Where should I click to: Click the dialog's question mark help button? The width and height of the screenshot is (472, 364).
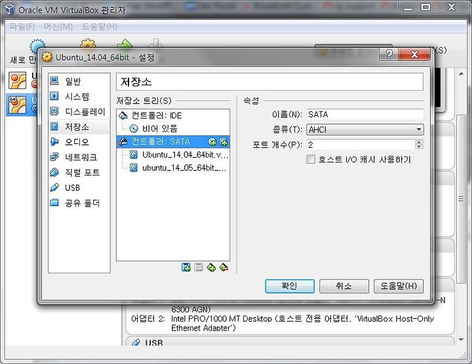[389, 54]
